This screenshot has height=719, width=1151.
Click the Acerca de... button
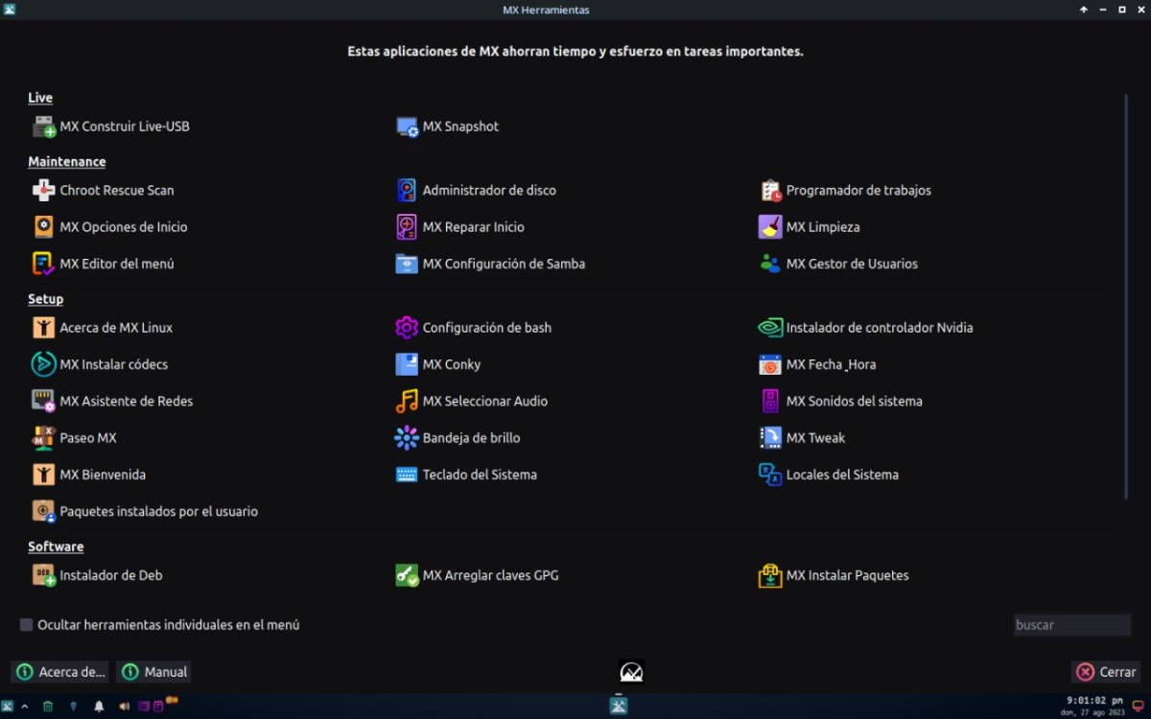(60, 672)
